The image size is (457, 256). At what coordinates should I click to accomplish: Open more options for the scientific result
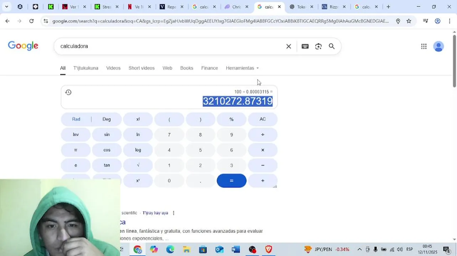coord(174,213)
